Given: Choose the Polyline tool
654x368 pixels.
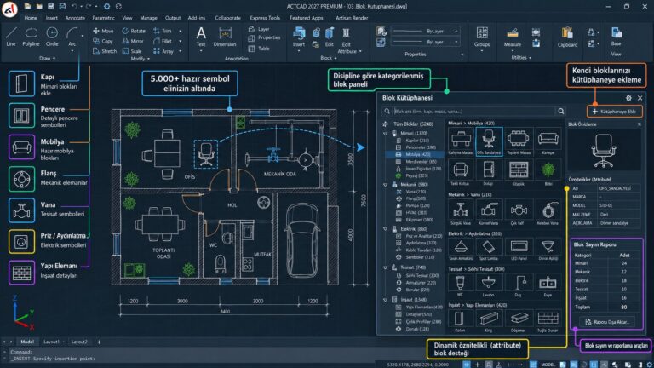Looking at the screenshot, I should [x=31, y=37].
